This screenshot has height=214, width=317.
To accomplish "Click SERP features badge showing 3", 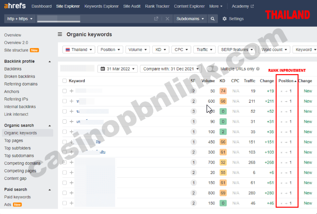I will pyautogui.click(x=193, y=111).
